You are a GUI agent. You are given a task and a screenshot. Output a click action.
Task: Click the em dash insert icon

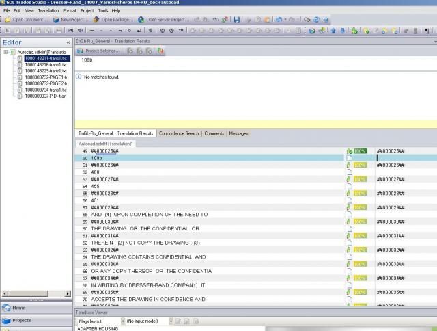click(x=92, y=31)
